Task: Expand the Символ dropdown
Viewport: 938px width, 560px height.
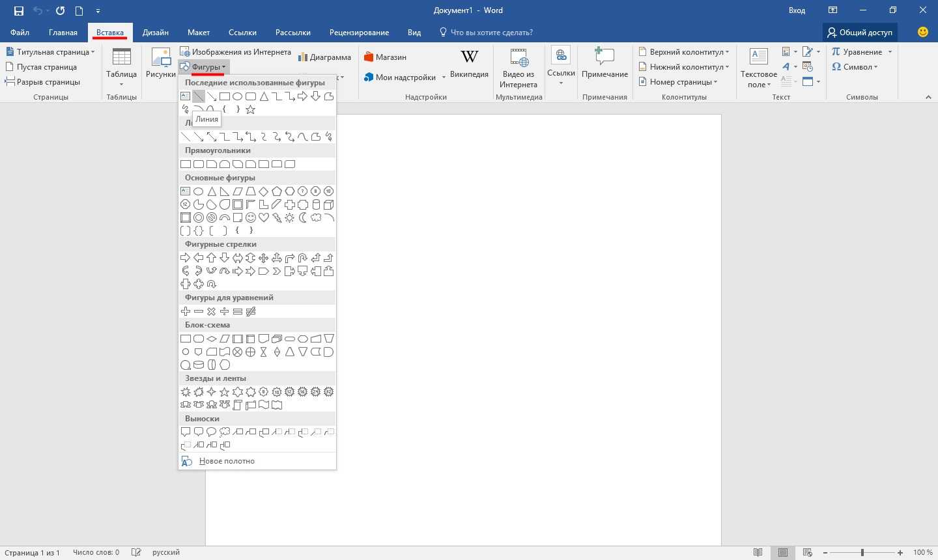Action: pyautogui.click(x=855, y=67)
